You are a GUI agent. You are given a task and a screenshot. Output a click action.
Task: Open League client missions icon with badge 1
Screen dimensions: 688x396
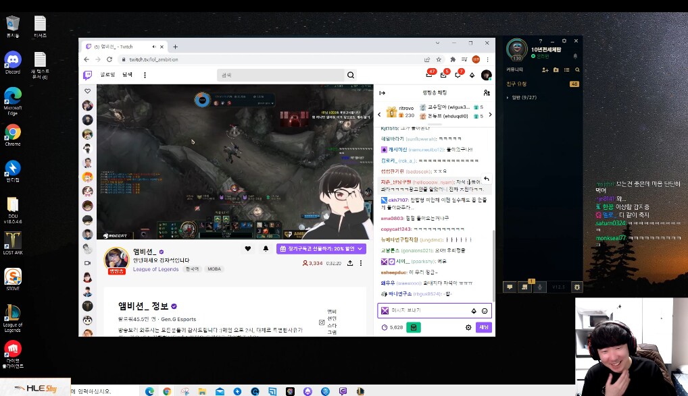524,287
